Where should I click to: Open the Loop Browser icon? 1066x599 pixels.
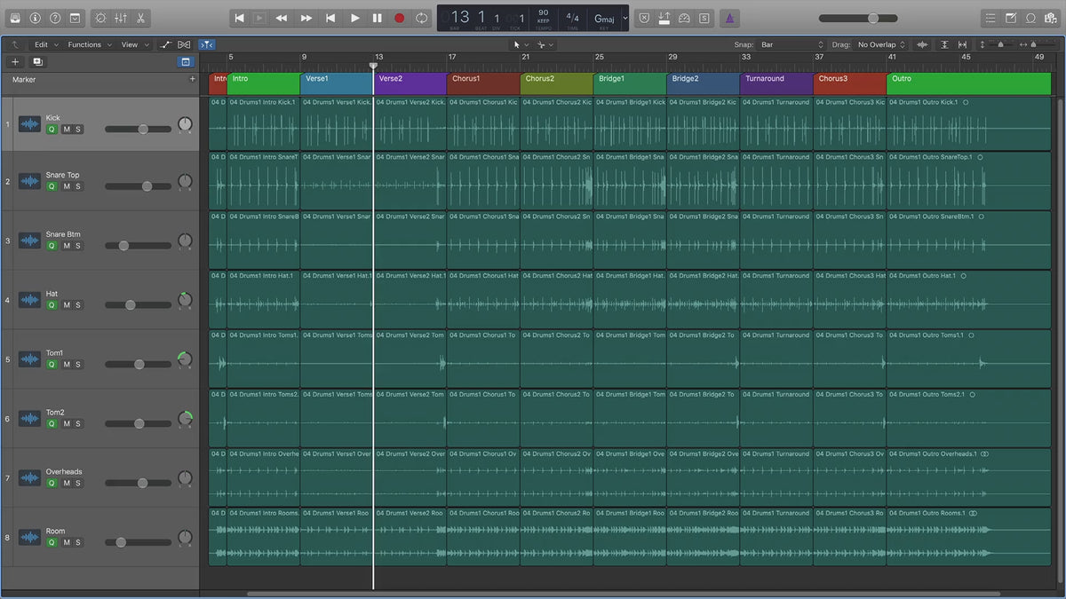pos(1030,18)
